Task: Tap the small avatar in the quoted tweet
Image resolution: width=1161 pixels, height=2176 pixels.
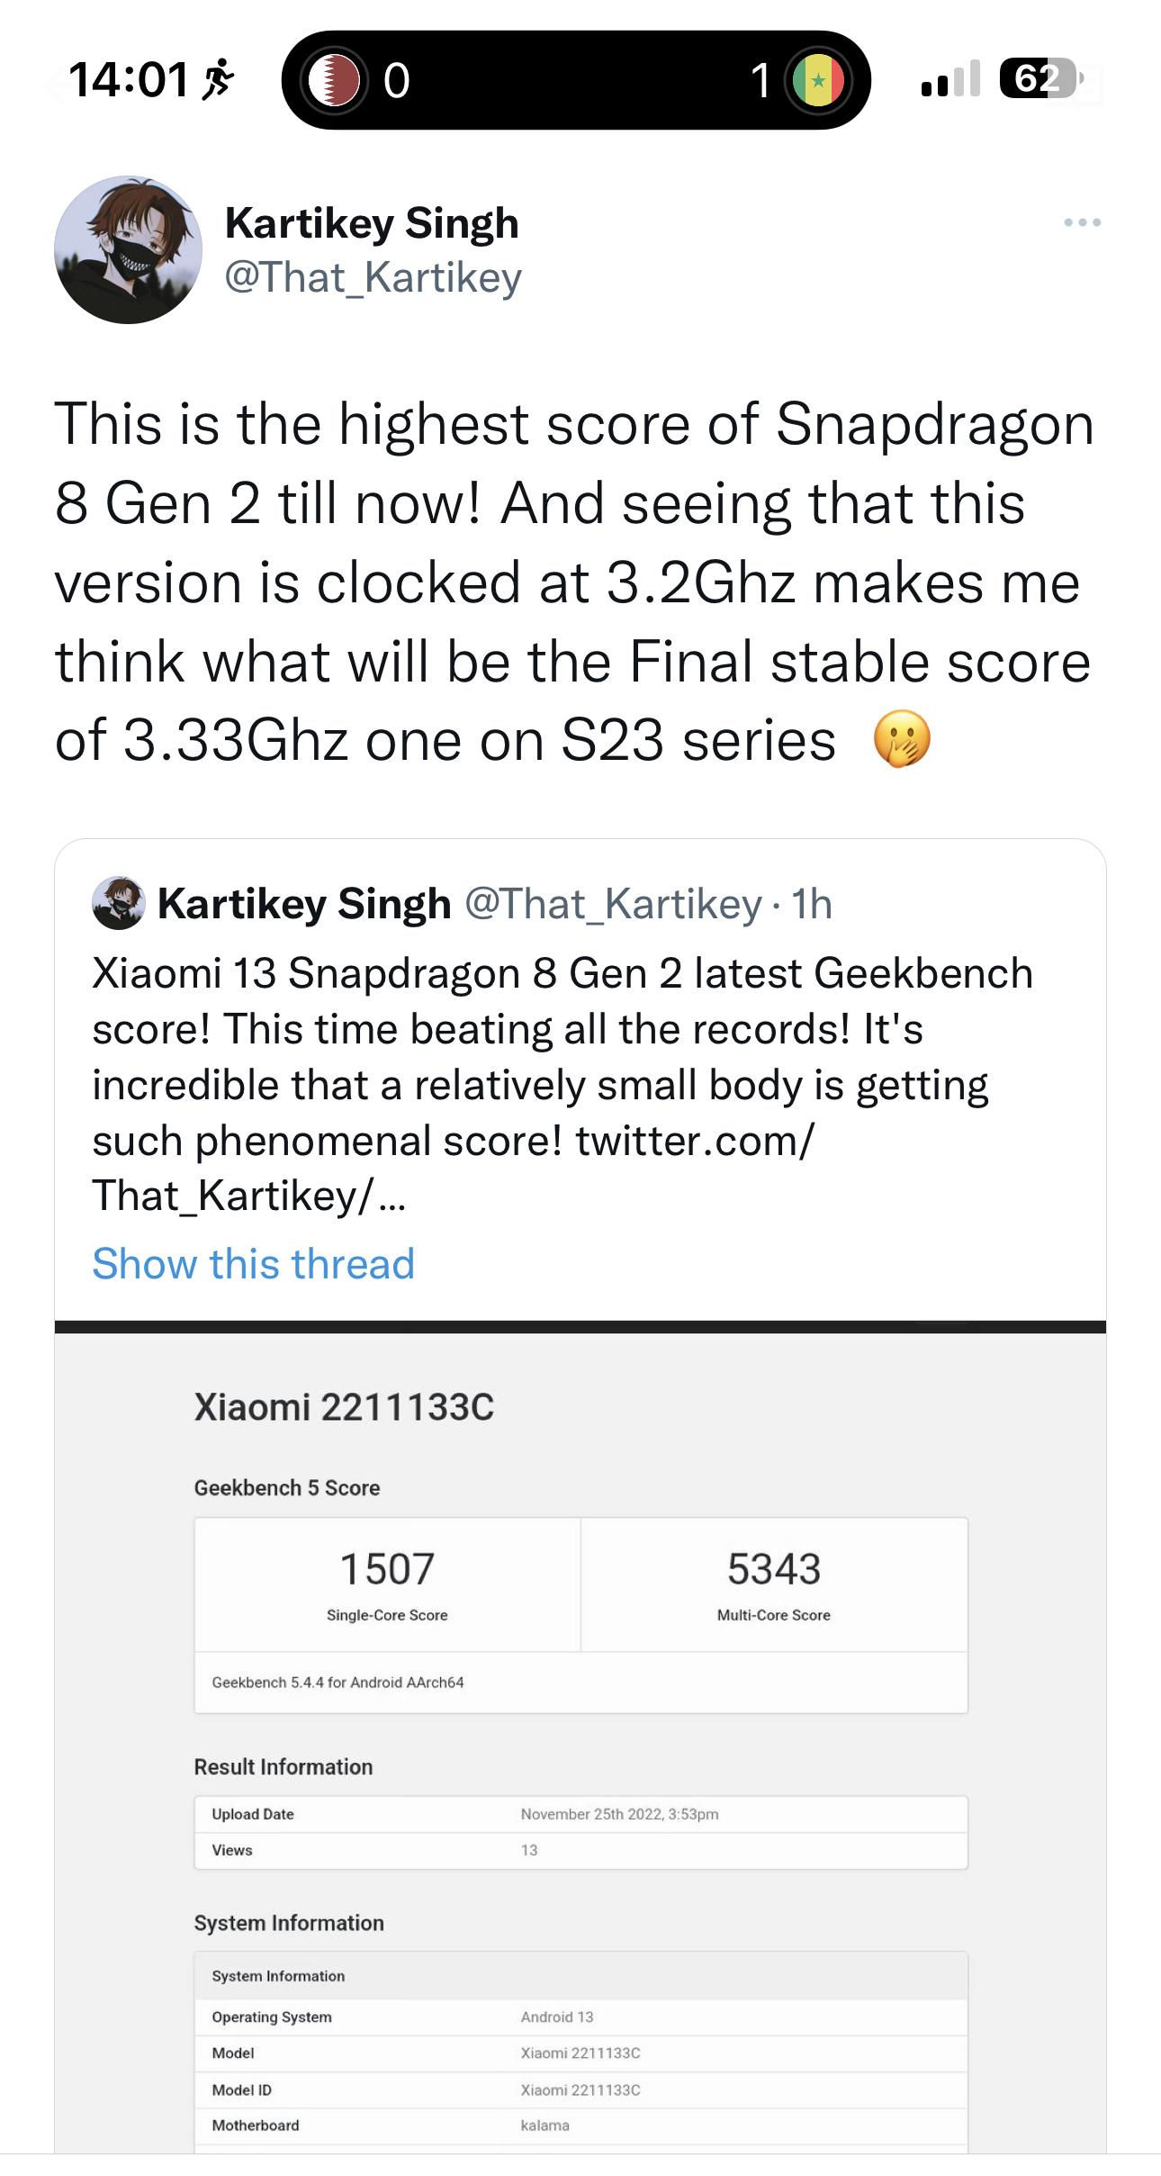Action: tap(118, 902)
